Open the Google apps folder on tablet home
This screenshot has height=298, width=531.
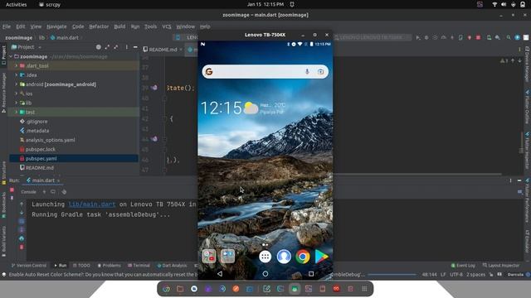click(x=209, y=257)
